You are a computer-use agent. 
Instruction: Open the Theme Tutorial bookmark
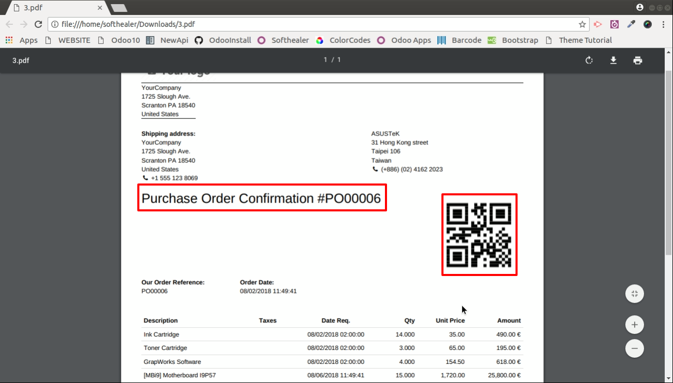coord(578,40)
